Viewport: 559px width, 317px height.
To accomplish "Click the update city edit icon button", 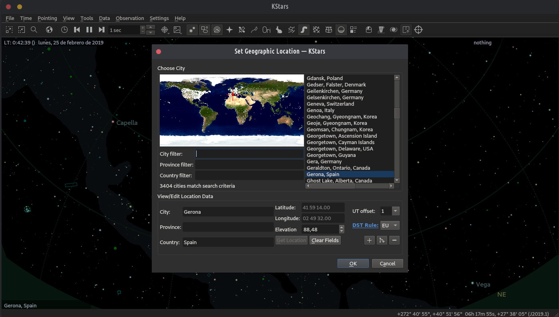I will (382, 240).
